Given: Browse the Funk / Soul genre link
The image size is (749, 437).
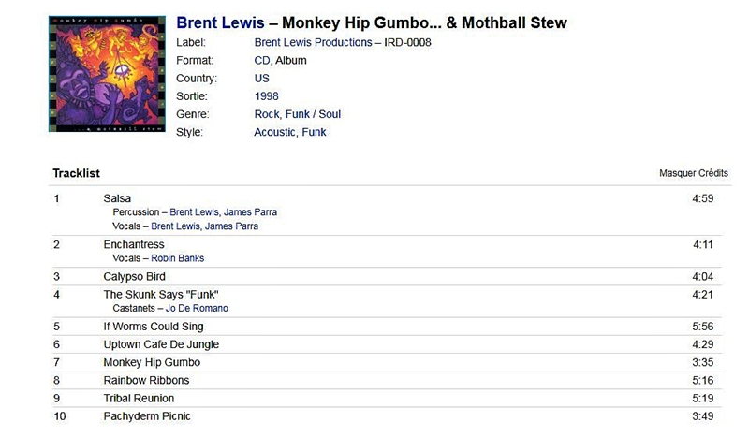Looking at the screenshot, I should (x=313, y=114).
